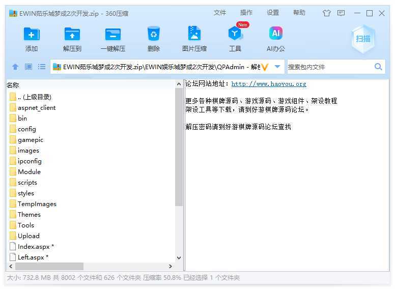Viewport: 395px width, 289px height.
Task: Click the 解压密码请到好游棋牌源码论坛查找 comment line
Action: pos(238,127)
